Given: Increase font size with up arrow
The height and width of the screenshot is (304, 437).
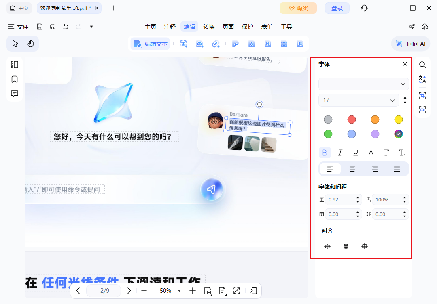Looking at the screenshot, I should (x=405, y=98).
